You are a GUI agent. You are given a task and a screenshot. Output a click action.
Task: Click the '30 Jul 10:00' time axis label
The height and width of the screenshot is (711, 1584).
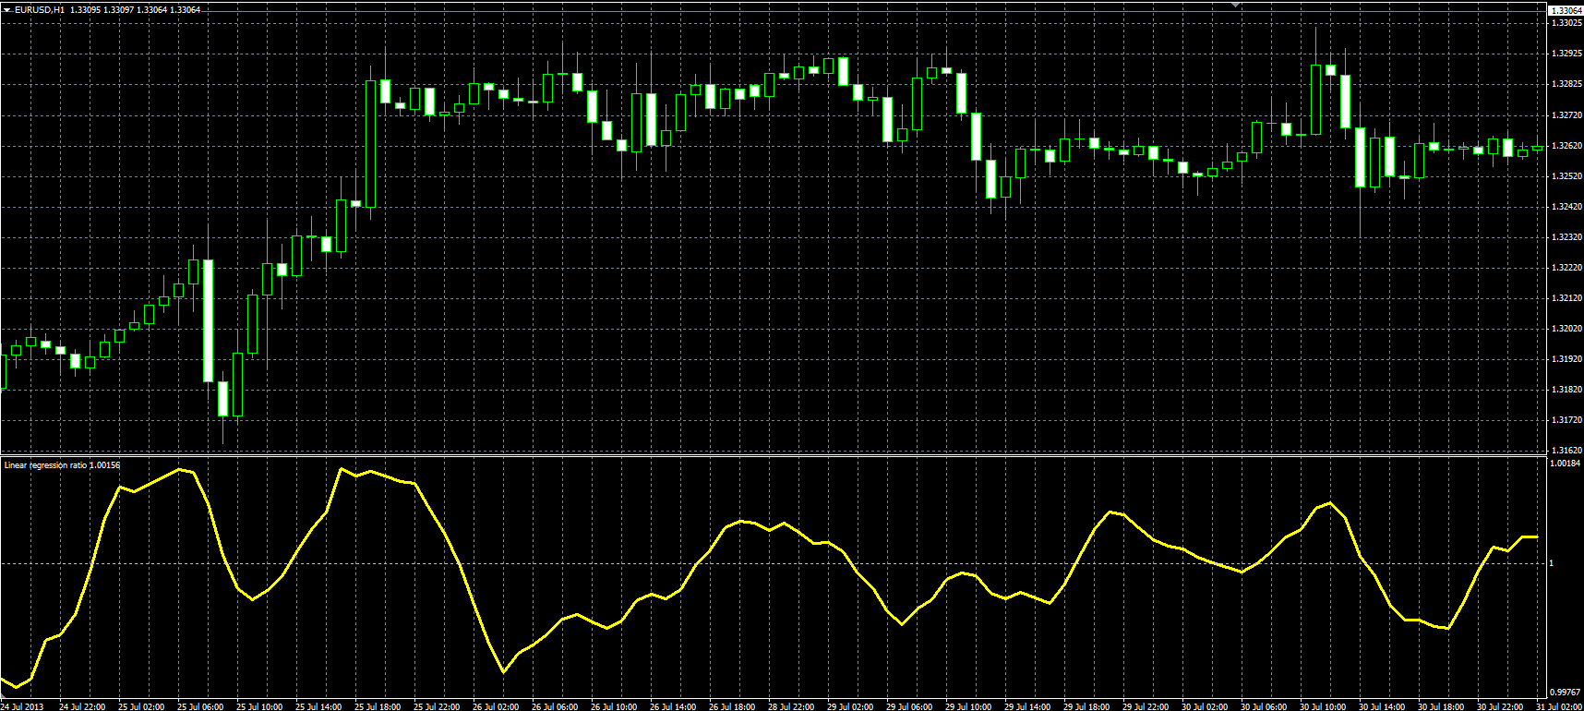[1323, 706]
